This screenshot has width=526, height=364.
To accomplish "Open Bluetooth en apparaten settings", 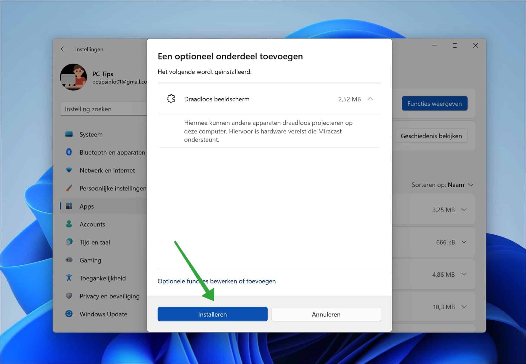I will [x=69, y=152].
